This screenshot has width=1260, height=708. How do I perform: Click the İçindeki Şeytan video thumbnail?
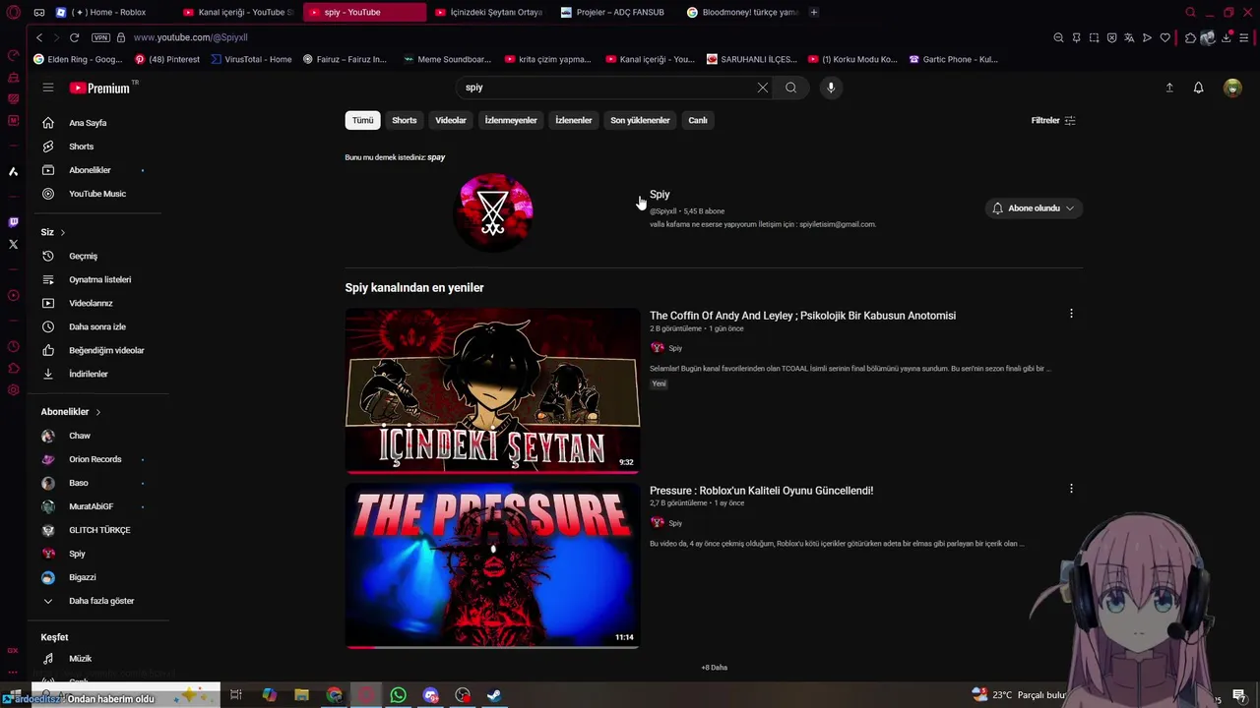pos(492,390)
